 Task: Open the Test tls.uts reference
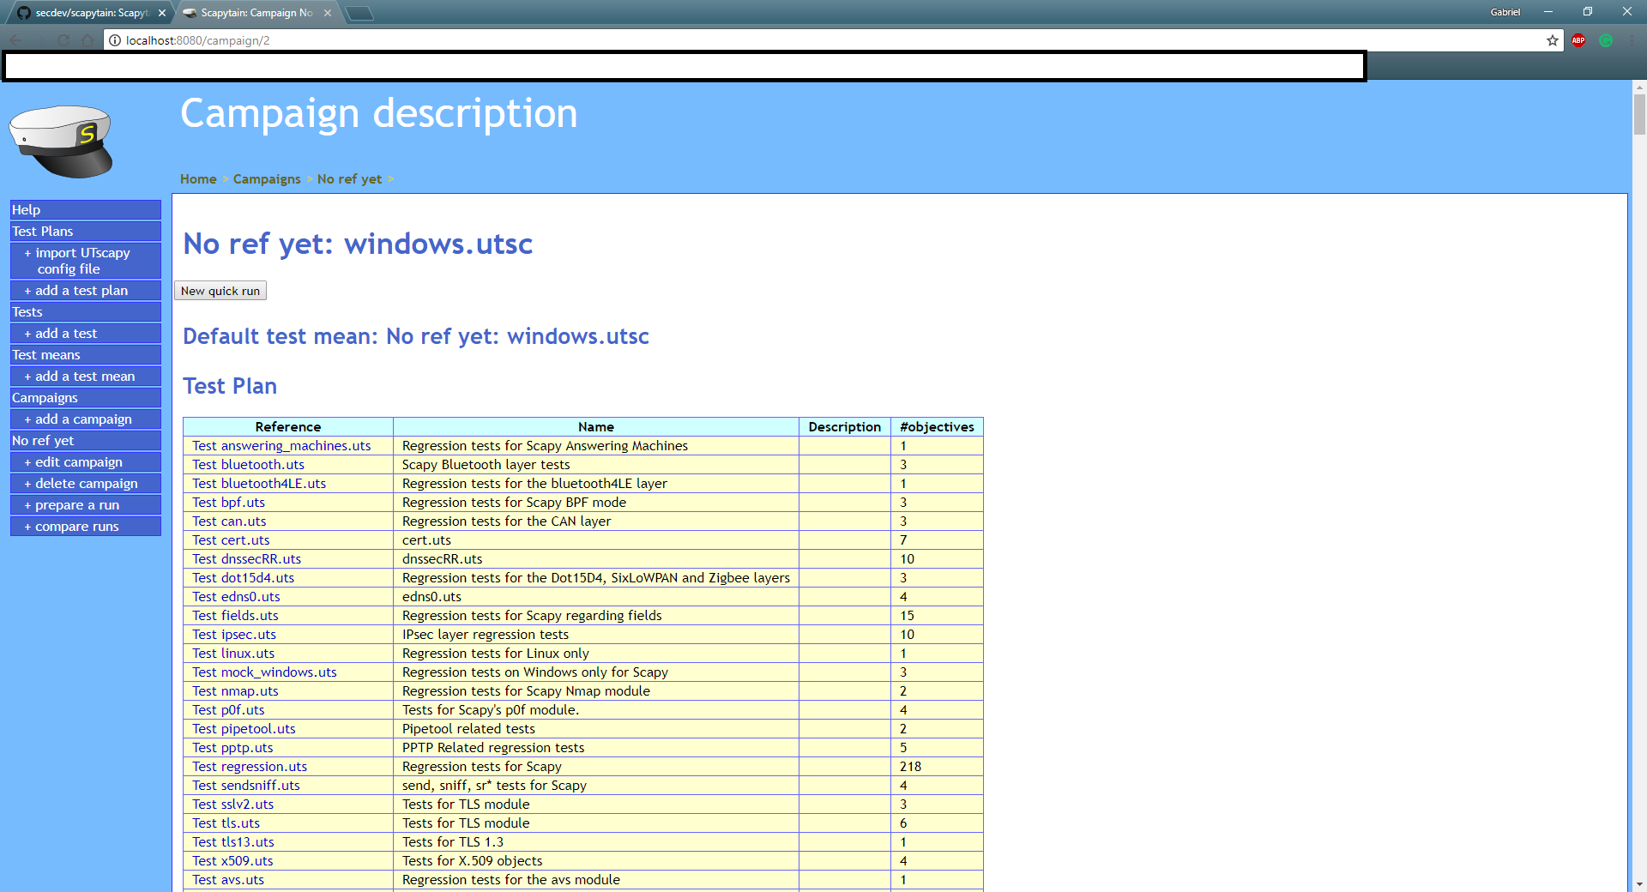[x=226, y=823]
